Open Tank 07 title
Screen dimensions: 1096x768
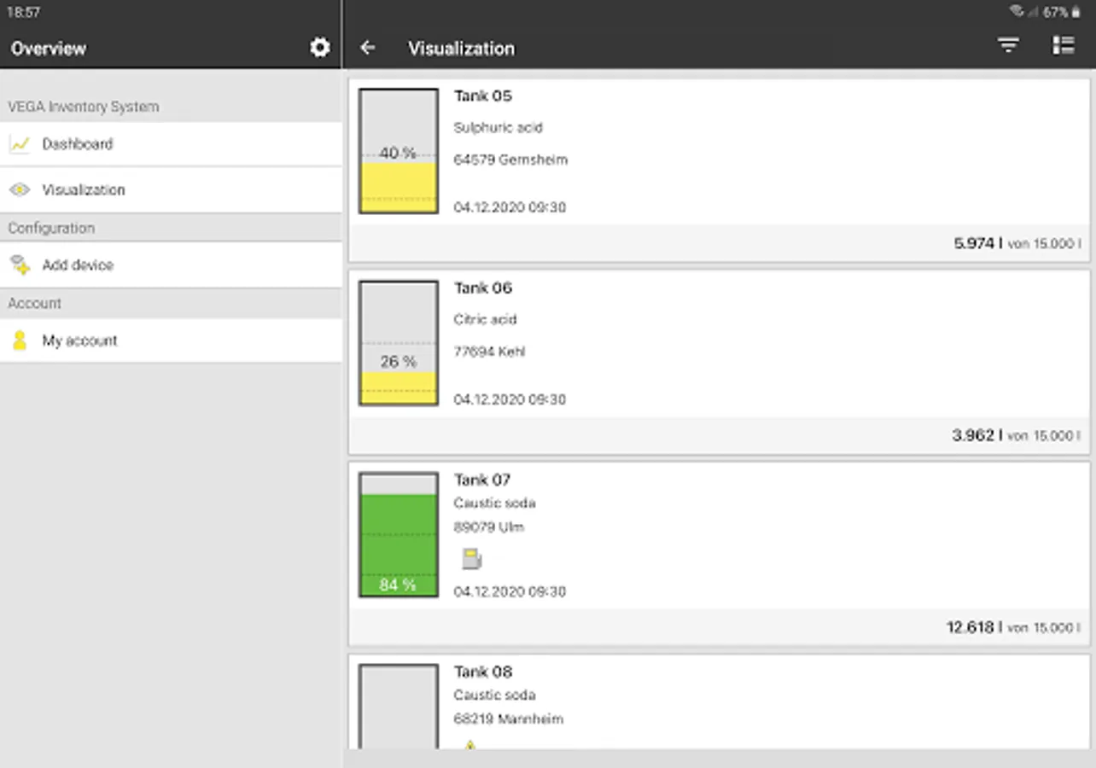[x=482, y=480]
